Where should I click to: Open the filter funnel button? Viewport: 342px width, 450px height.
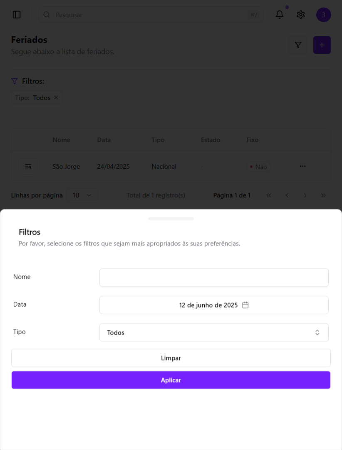click(x=298, y=45)
